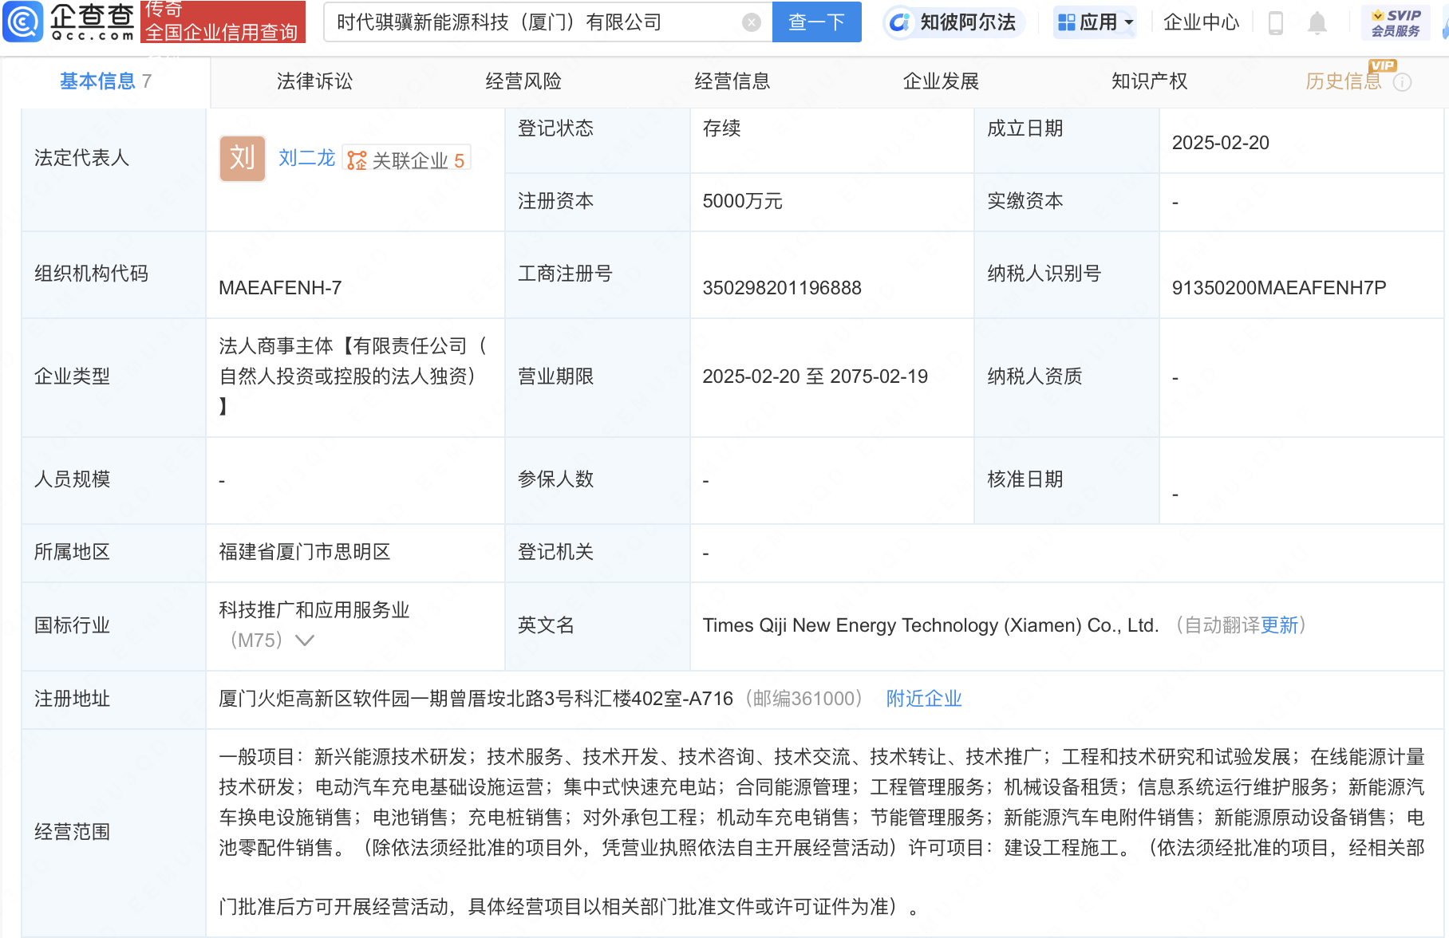Open the notifications bell

[1317, 23]
